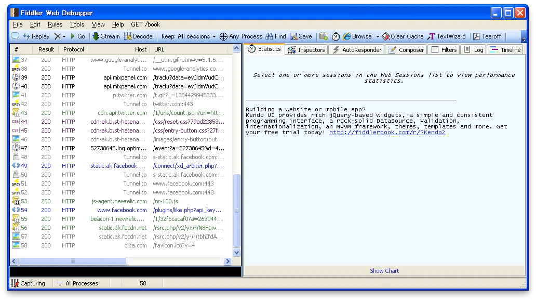Click Any Process target picker

[241, 36]
